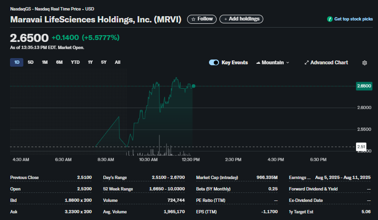Click the Earnings date Aug 5, 2025 range
378x220 pixels.
(x=343, y=178)
